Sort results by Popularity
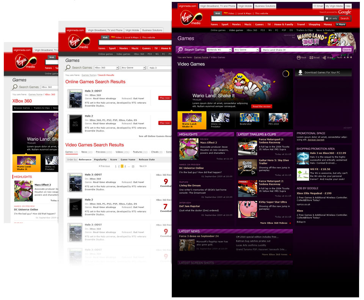The width and height of the screenshot is (364, 300). (100, 159)
